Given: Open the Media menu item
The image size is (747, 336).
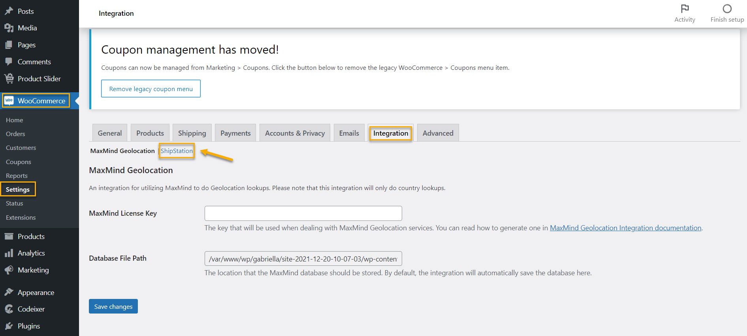Looking at the screenshot, I should pyautogui.click(x=27, y=28).
